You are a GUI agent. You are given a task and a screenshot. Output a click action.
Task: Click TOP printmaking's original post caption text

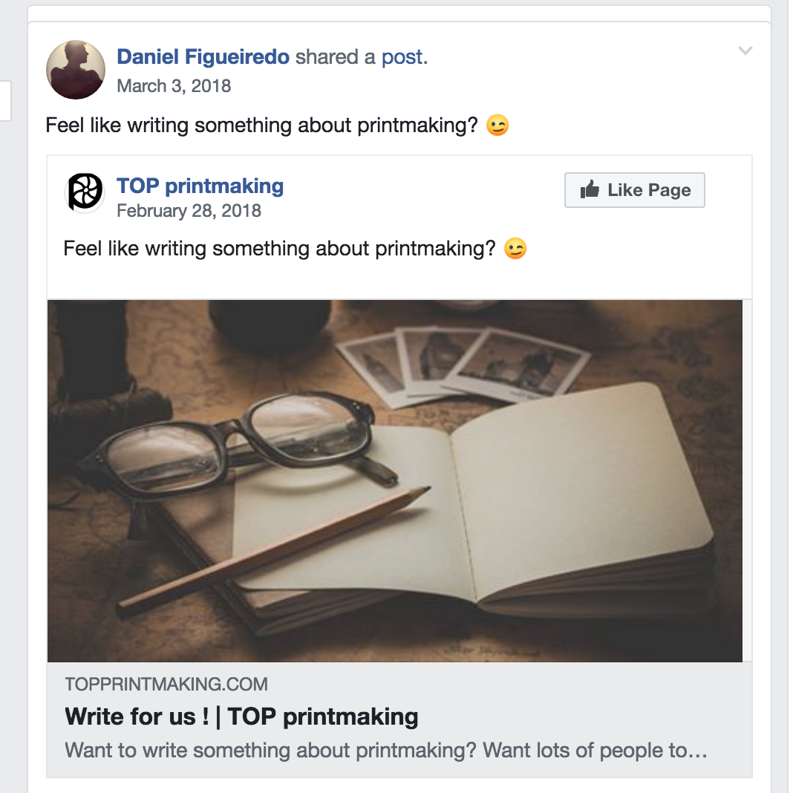coord(278,248)
